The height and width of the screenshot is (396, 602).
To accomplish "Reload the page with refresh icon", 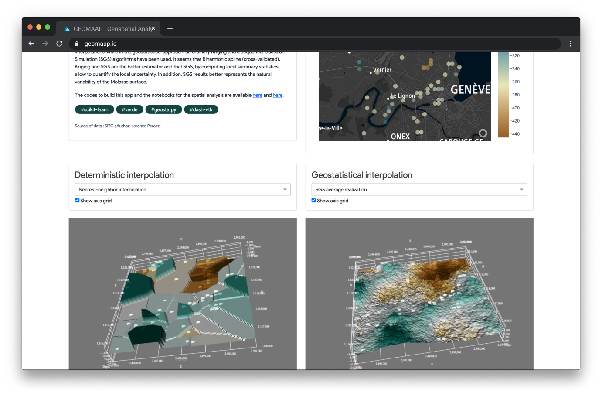I will click(59, 44).
